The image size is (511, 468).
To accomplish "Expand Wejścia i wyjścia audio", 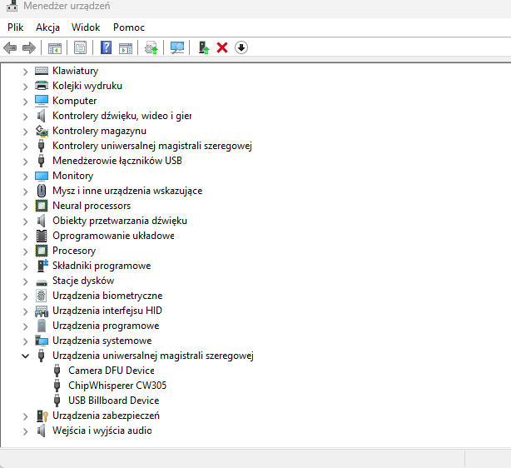I will [25, 431].
